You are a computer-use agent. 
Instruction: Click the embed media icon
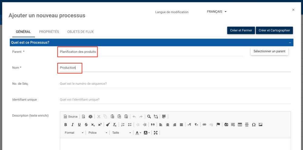(226, 124)
